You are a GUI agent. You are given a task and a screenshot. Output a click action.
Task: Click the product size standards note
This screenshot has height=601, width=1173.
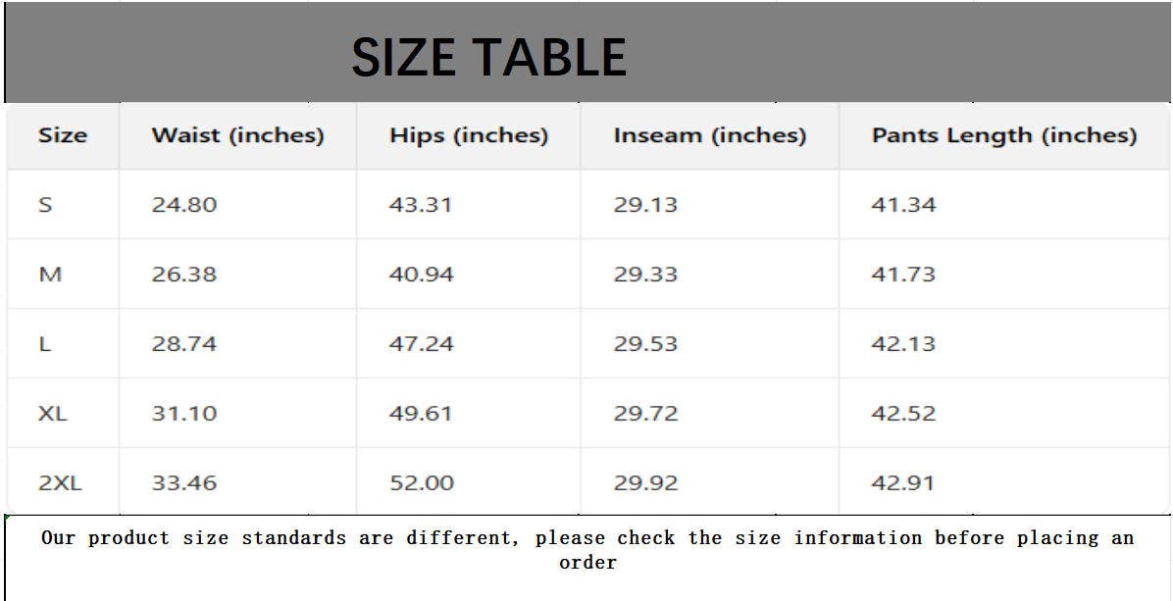click(x=586, y=549)
